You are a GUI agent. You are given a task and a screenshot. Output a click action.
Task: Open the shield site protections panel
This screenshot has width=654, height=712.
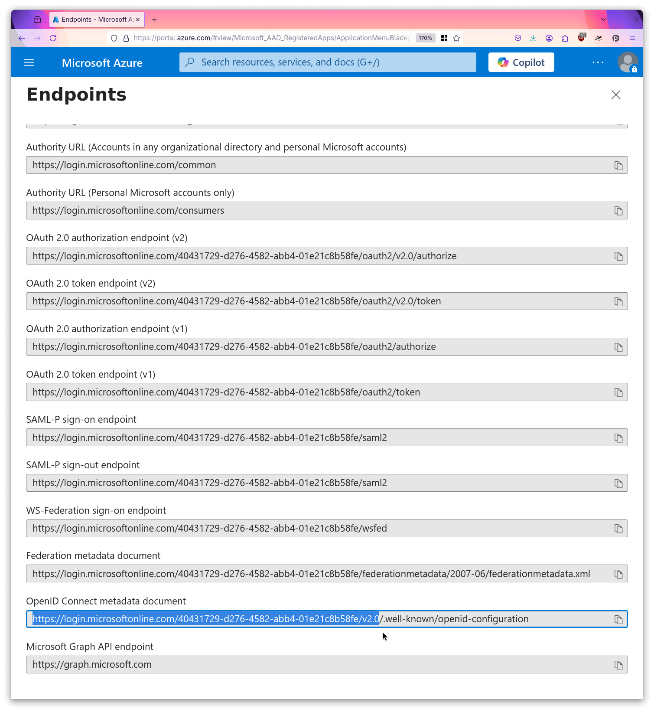pos(114,38)
